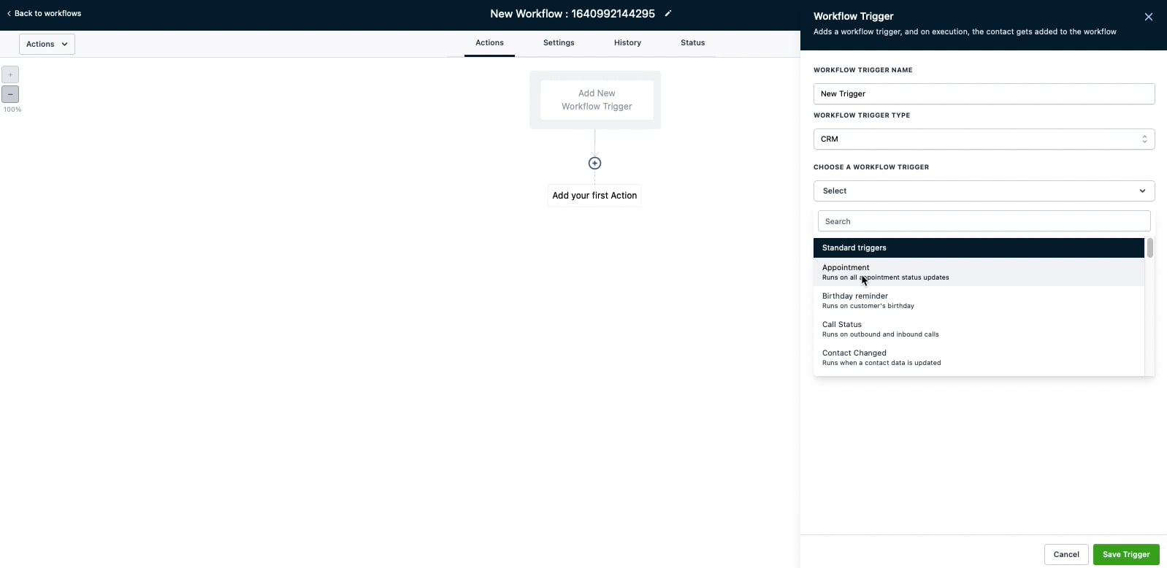Click the Save Trigger button
The width and height of the screenshot is (1167, 568).
pyautogui.click(x=1126, y=554)
